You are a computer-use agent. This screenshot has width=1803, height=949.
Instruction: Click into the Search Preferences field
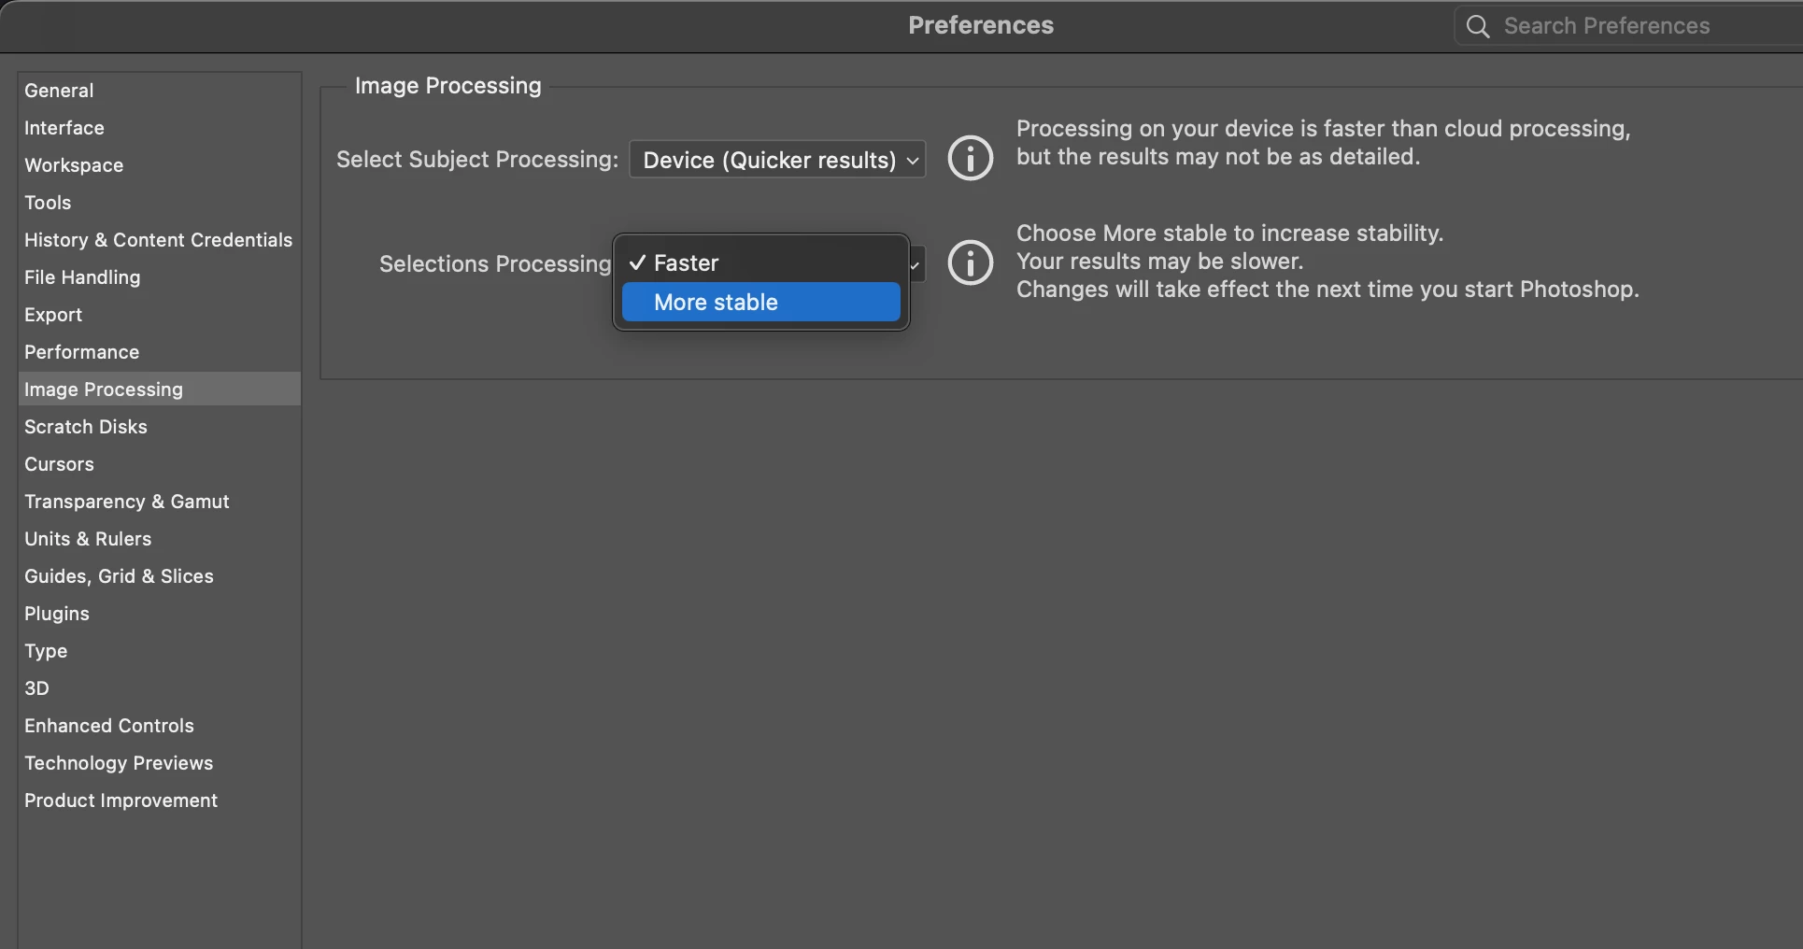click(x=1626, y=26)
